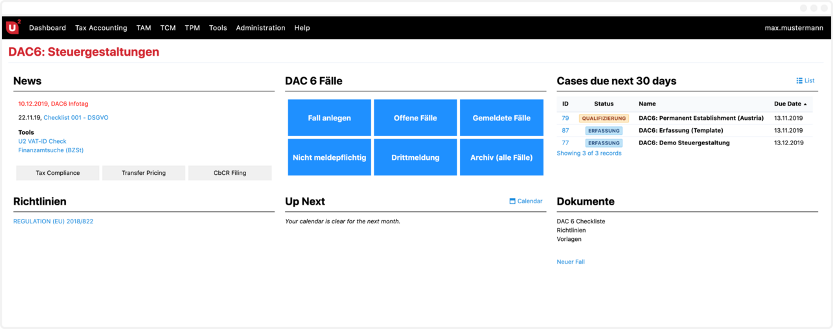Image resolution: width=833 pixels, height=329 pixels.
Task: Open the Tax Accounting menu
Action: click(x=101, y=28)
